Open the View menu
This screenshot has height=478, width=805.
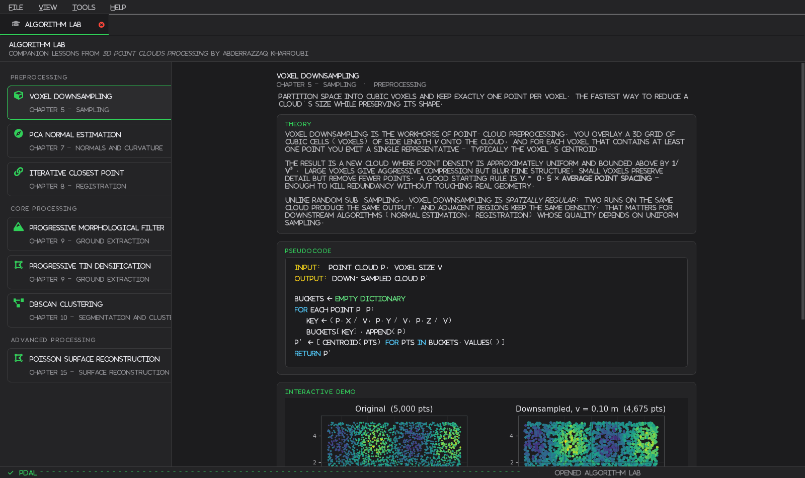(x=47, y=8)
